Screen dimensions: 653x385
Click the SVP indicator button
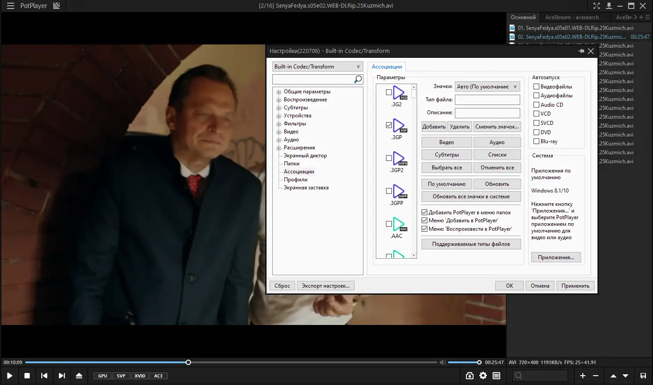point(121,376)
